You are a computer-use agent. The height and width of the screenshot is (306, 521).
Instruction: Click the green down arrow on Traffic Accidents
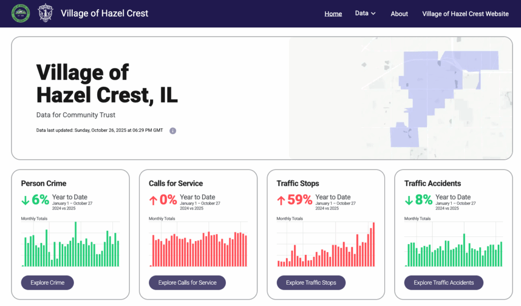(x=409, y=200)
